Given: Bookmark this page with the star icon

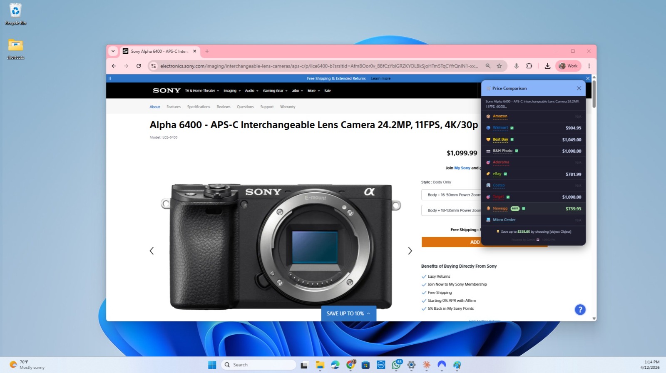Looking at the screenshot, I should pyautogui.click(x=499, y=66).
